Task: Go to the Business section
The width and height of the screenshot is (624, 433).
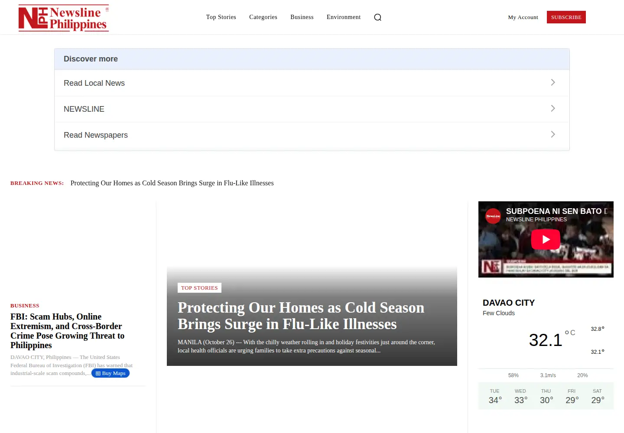Action: coord(302,17)
